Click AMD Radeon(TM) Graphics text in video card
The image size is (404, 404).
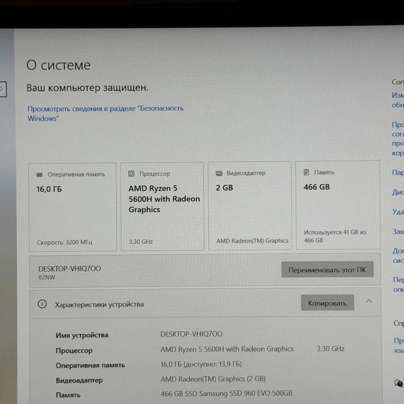tap(252, 241)
